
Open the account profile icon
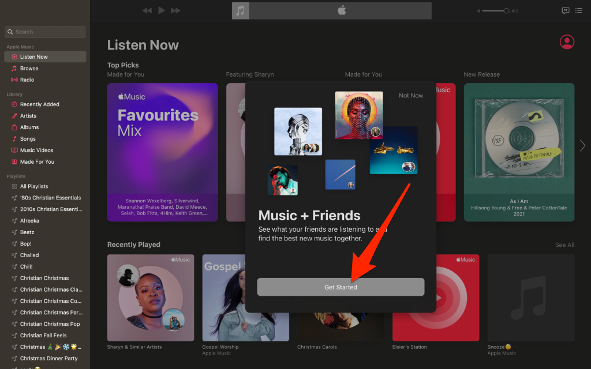(567, 42)
